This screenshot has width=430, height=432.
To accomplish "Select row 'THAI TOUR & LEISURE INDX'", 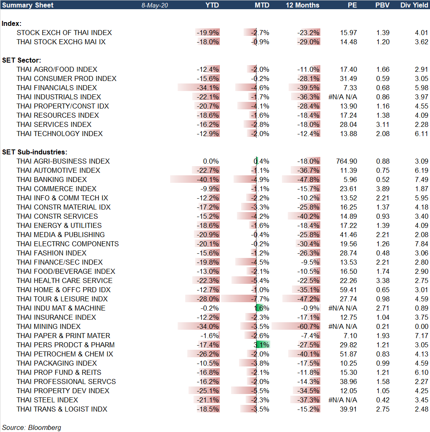I will 215,299.
